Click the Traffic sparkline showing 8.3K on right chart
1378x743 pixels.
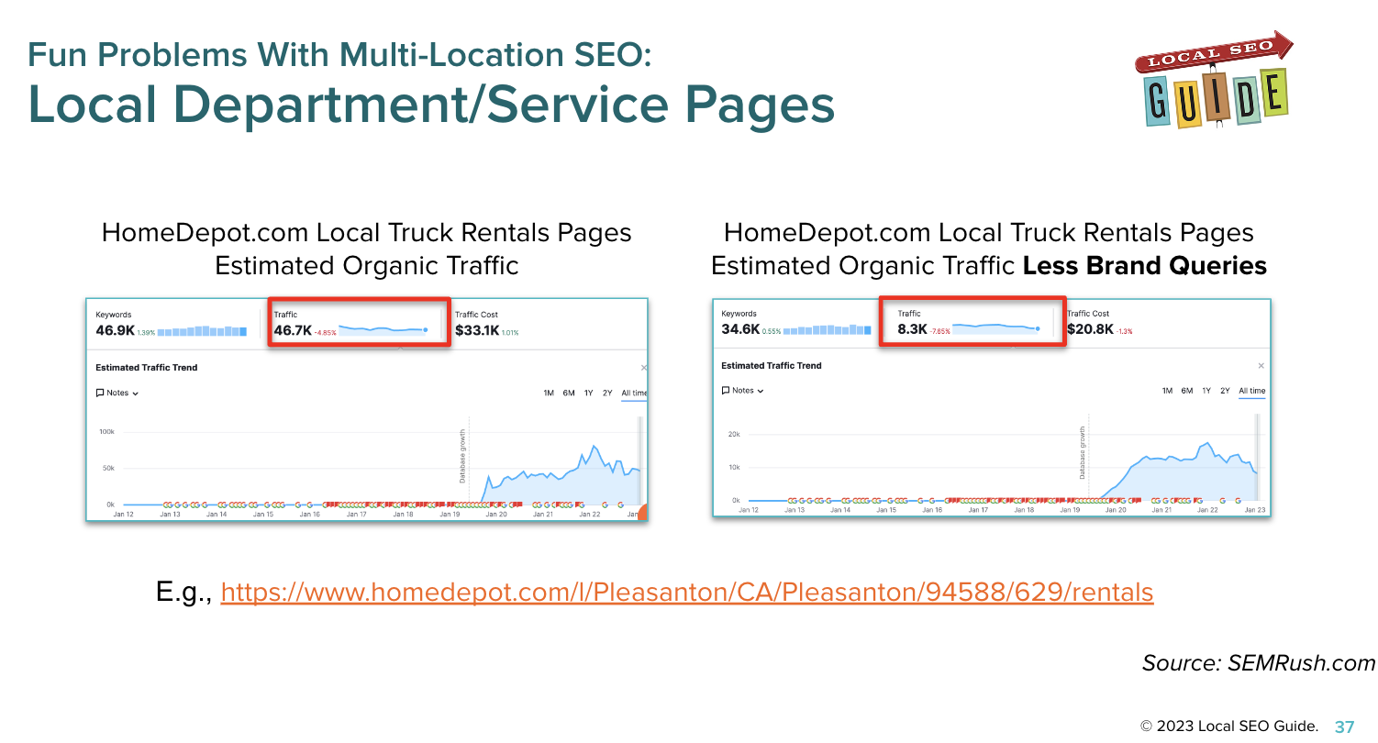995,327
